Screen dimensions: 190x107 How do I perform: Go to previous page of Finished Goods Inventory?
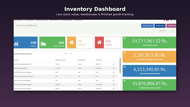[68, 54]
